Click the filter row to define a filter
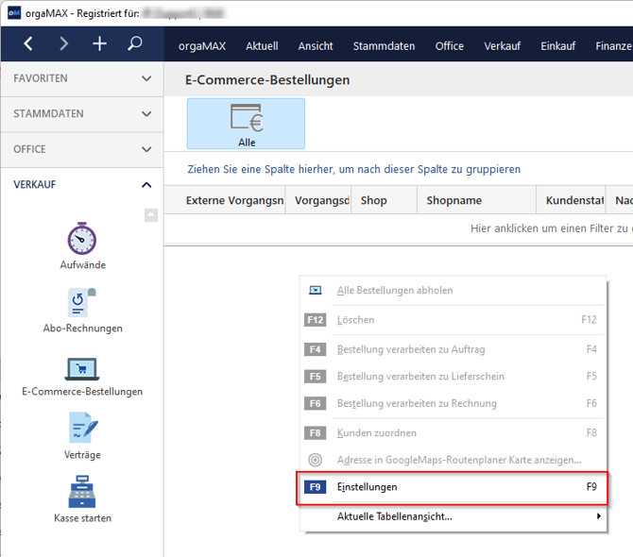This screenshot has height=557, width=633. (x=399, y=228)
